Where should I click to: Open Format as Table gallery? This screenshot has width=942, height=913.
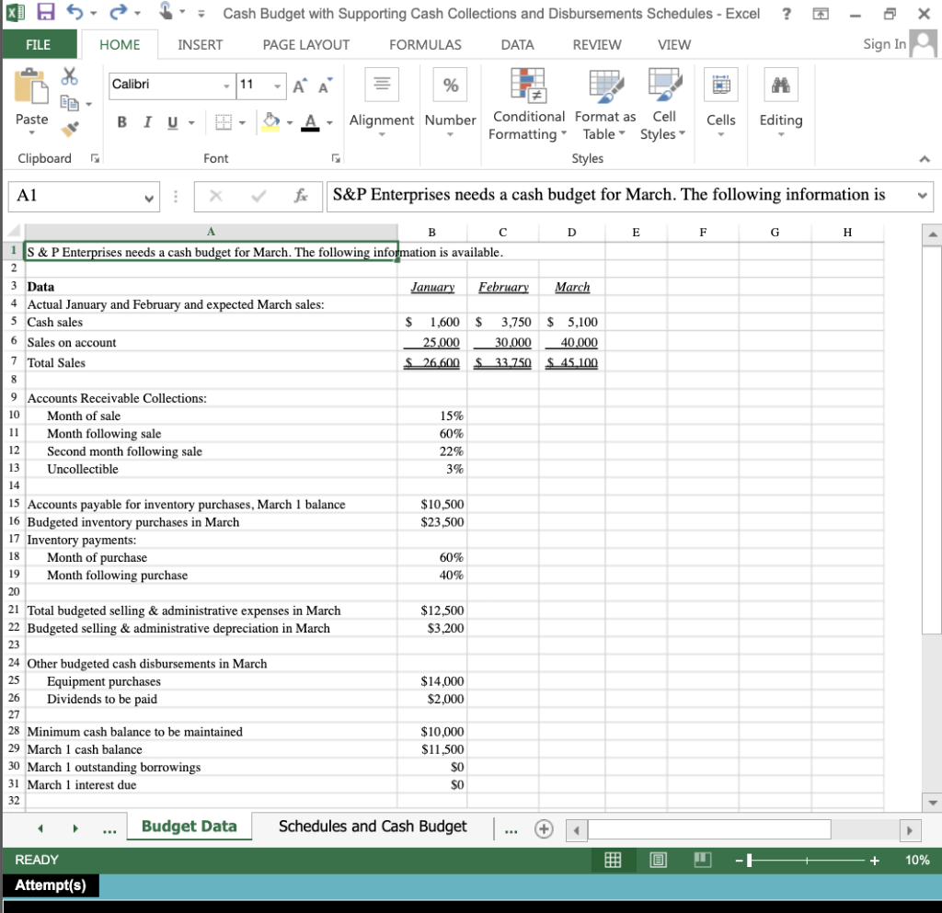605,104
